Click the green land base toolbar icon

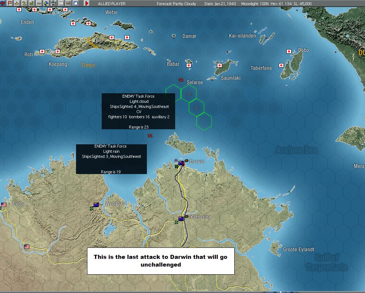coord(31,3)
